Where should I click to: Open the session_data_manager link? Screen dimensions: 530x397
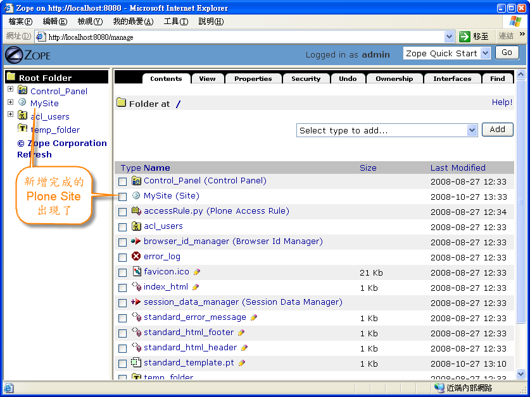pyautogui.click(x=243, y=302)
